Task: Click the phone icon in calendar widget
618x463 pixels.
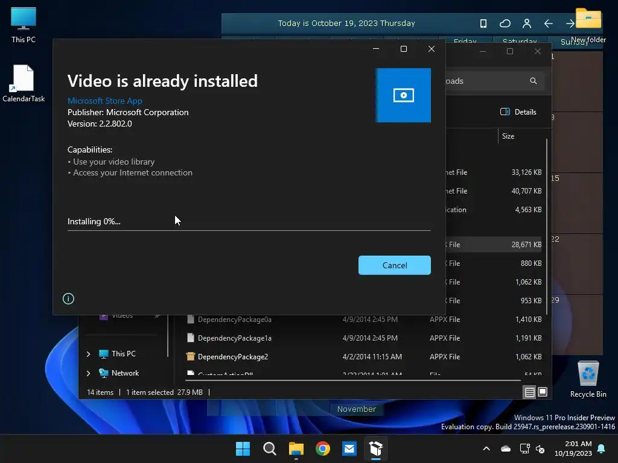Action: click(483, 24)
